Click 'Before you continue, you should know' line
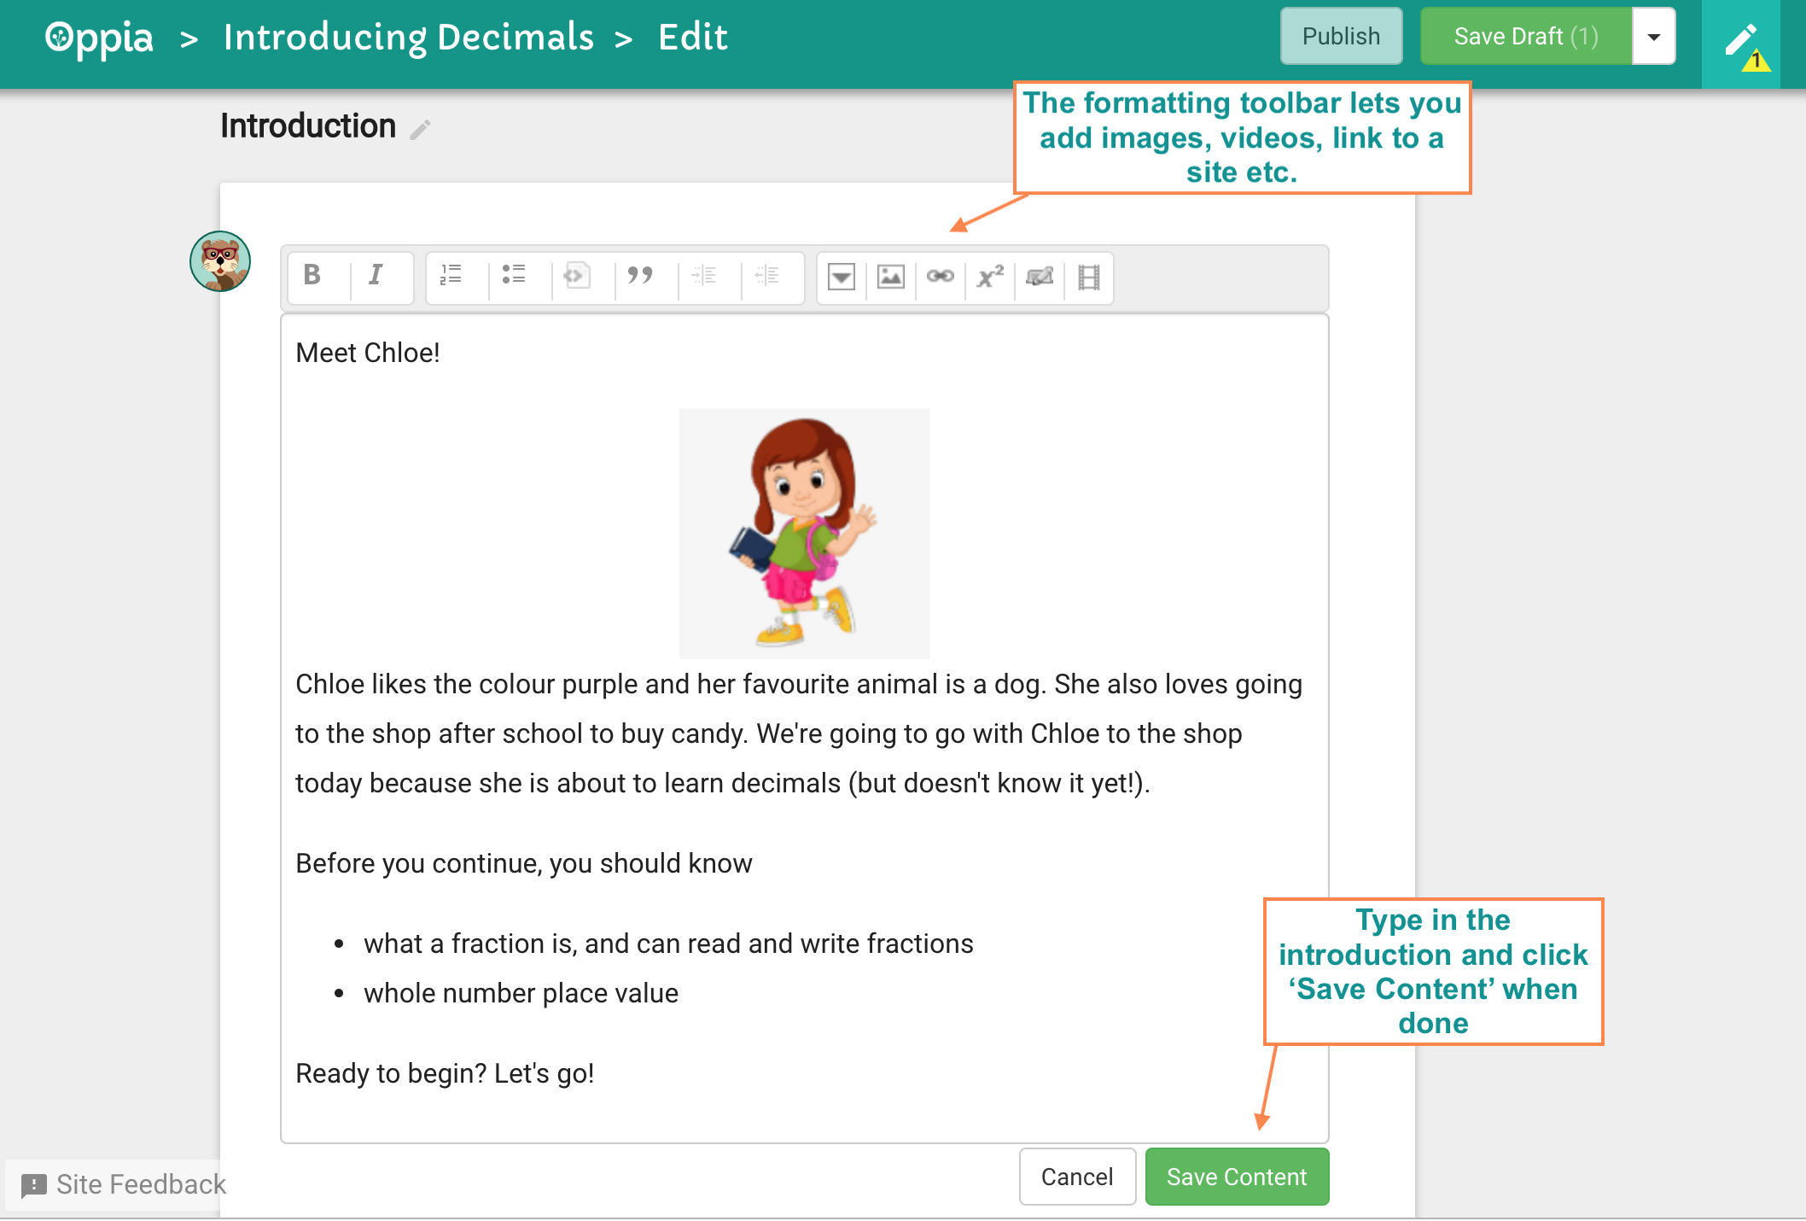The height and width of the screenshot is (1221, 1806). (x=524, y=863)
